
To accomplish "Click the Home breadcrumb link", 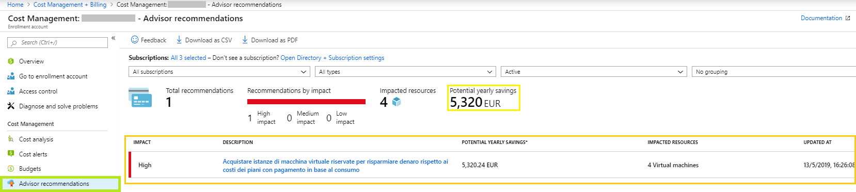I will tap(15, 5).
